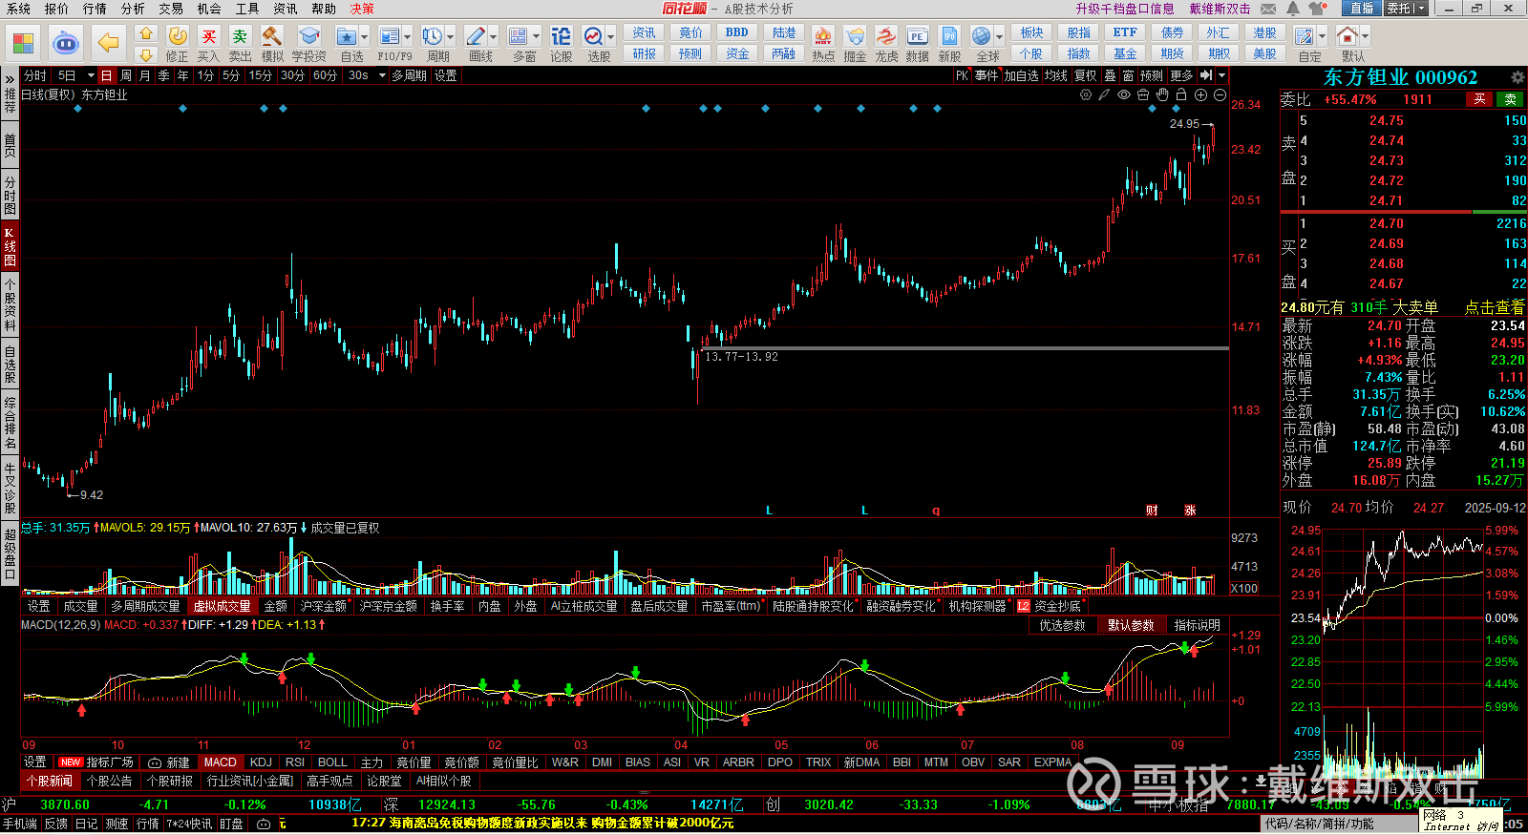Open the 龙虎 dragon icon
1528x835 pixels.
pos(886,37)
